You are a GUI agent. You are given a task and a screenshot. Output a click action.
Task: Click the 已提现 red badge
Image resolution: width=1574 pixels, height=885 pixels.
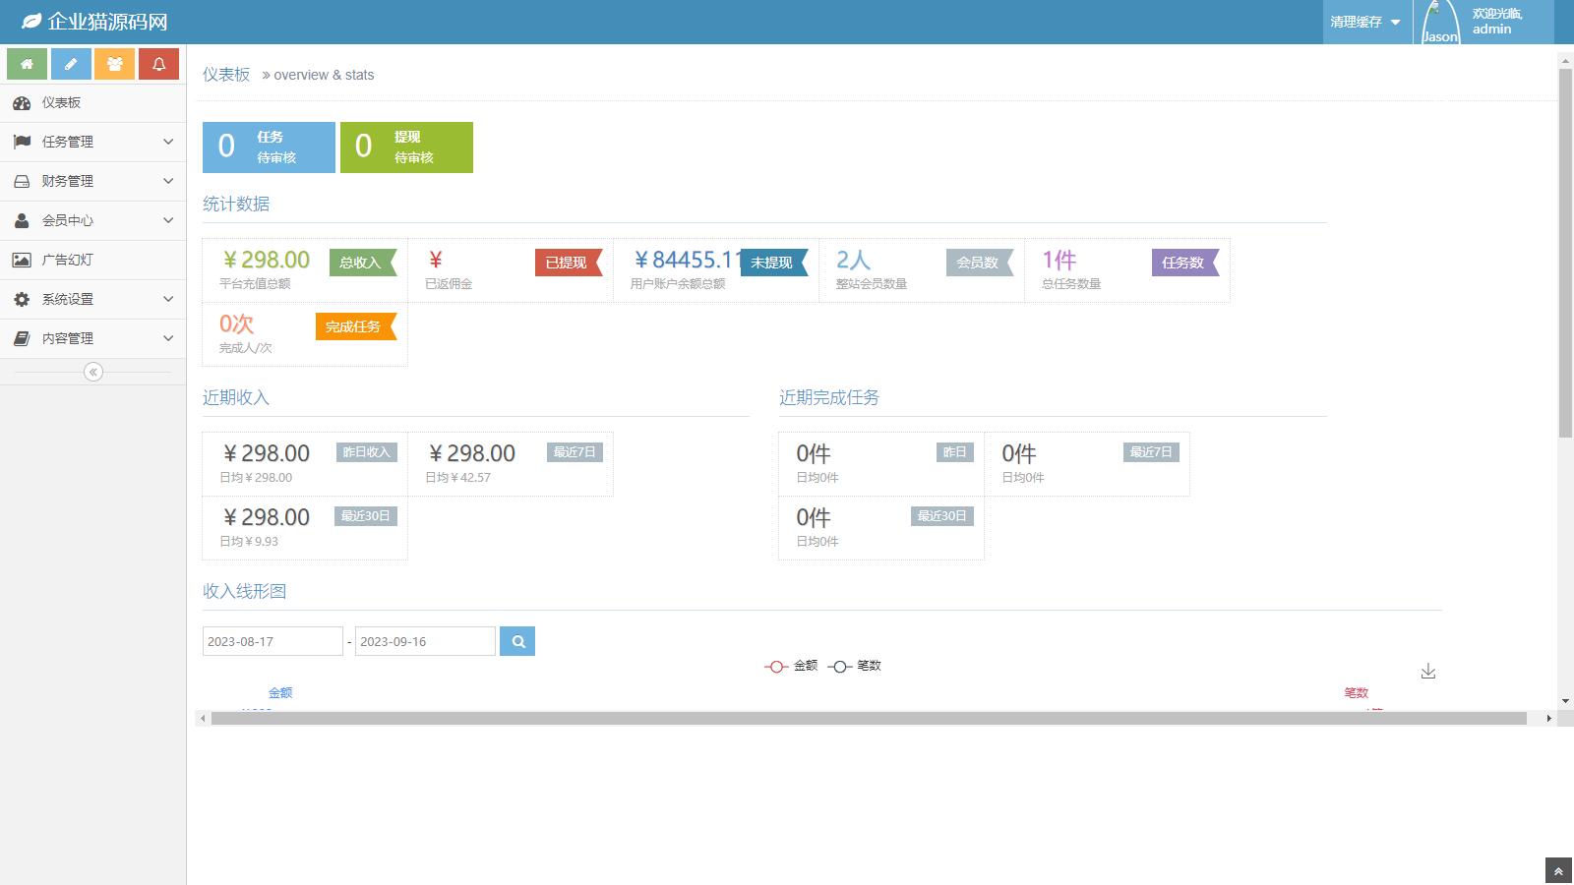tap(569, 263)
